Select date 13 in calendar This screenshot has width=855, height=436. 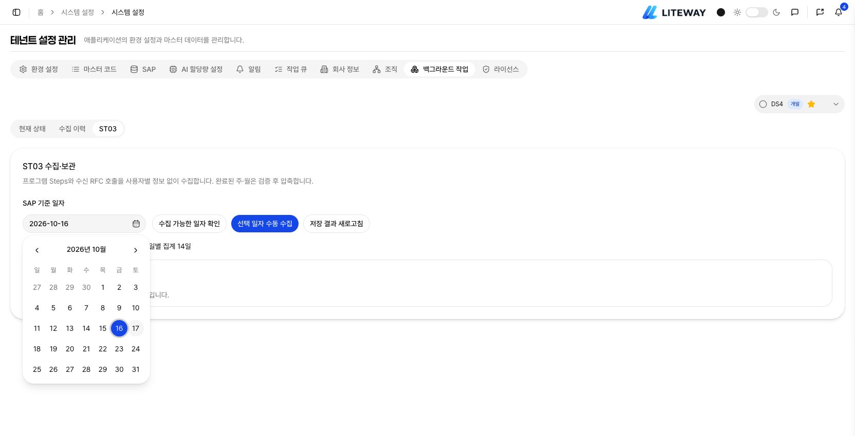point(70,328)
